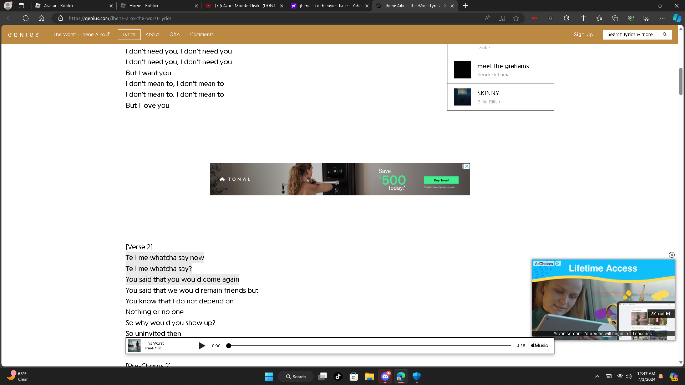This screenshot has height=385, width=685.
Task: Open Browser Essentials heart icon
Action: tap(631, 18)
